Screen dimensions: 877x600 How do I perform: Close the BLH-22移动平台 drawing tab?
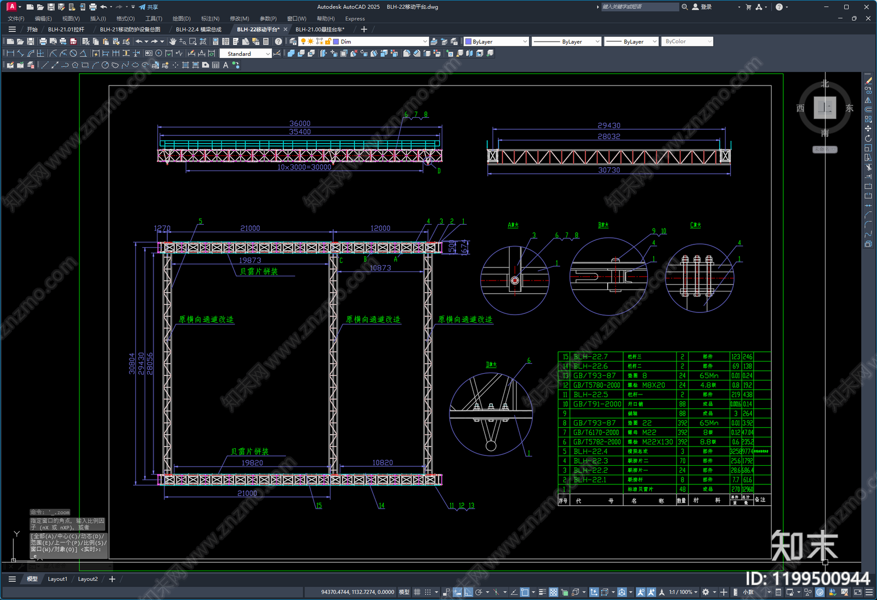tap(285, 30)
